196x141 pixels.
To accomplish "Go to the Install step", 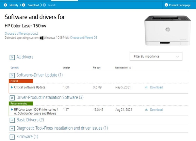I will coord(52,5).
